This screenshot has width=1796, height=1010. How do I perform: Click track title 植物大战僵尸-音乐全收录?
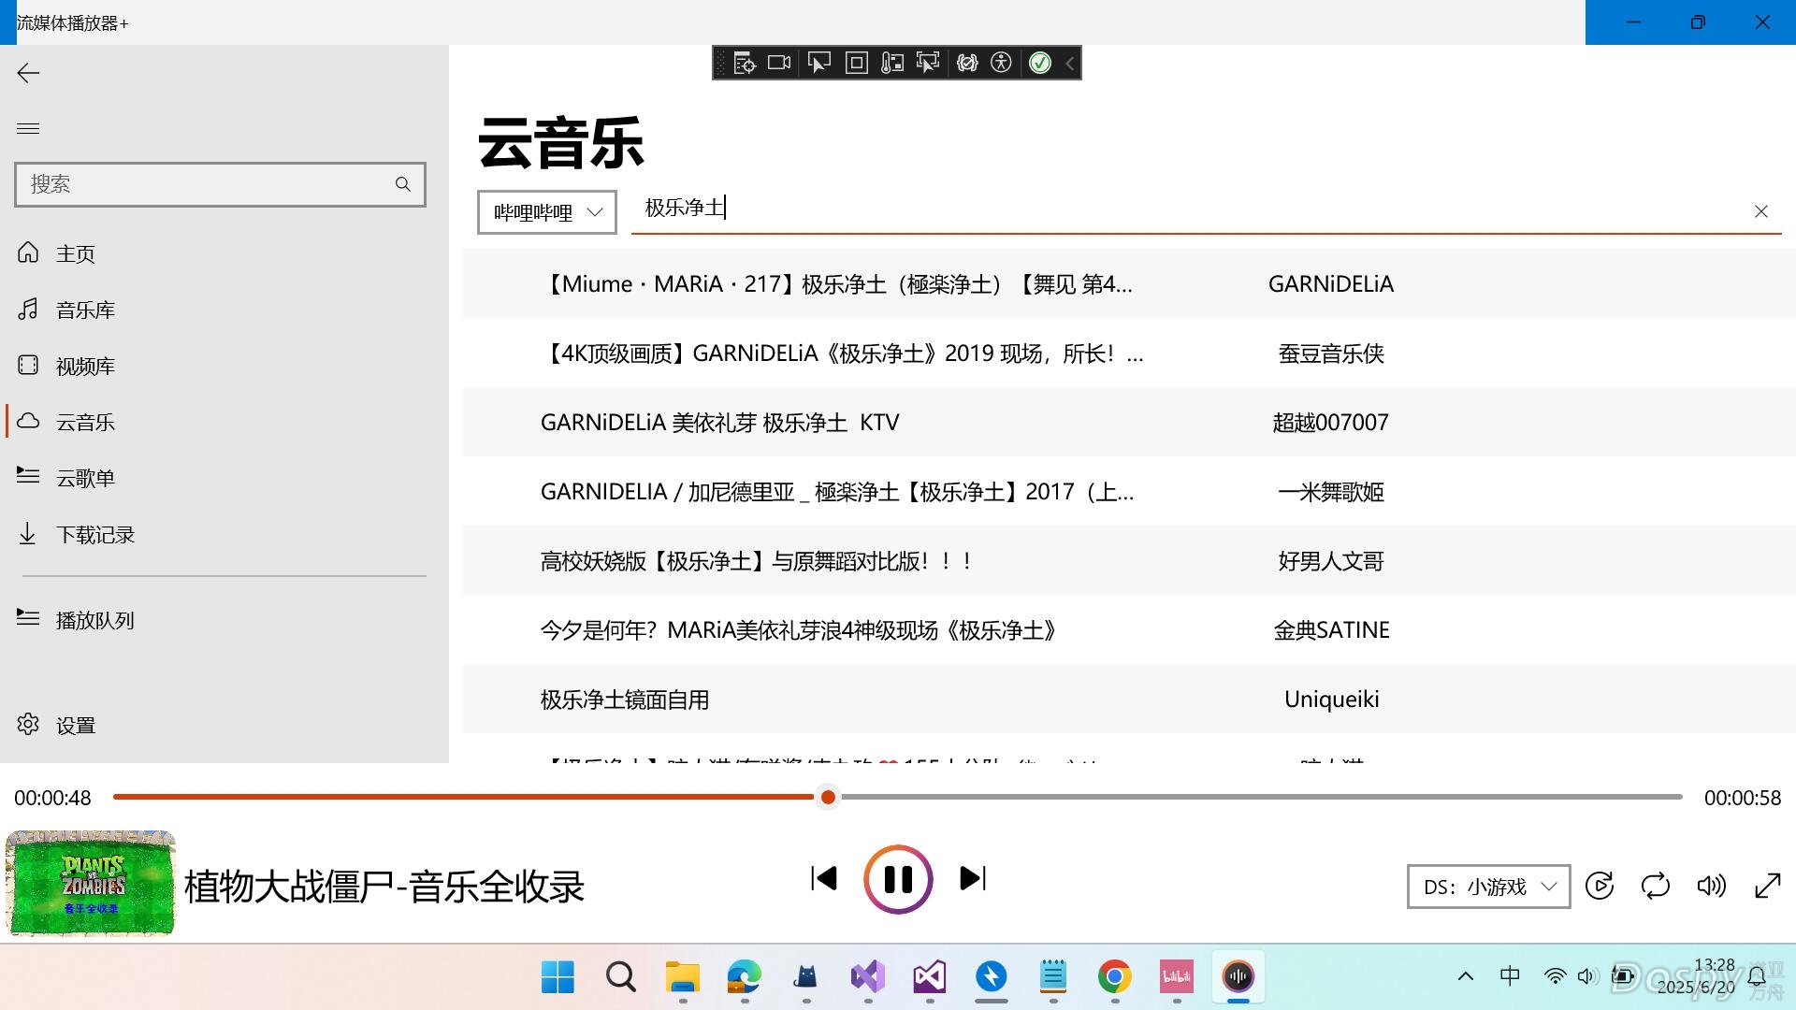pyautogui.click(x=384, y=887)
